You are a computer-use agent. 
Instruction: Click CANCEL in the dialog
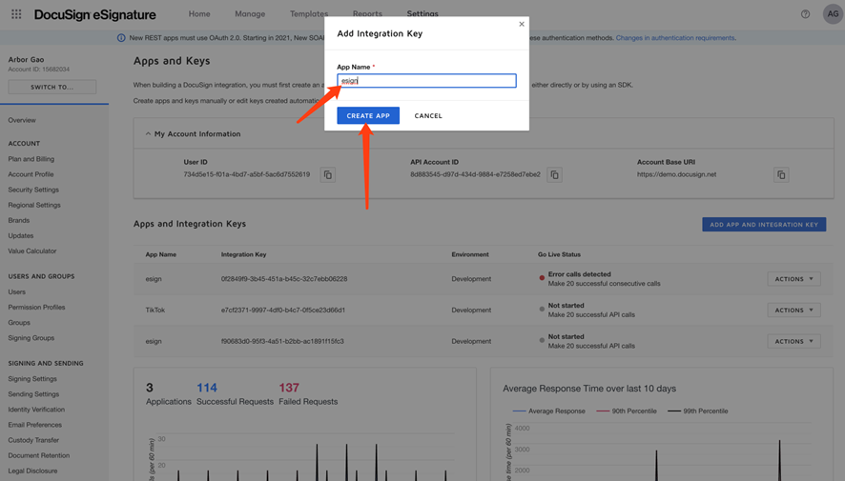[x=428, y=115]
